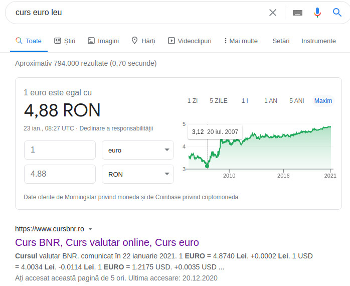Click the https://www.cursbnr.ro URL text

[x=50, y=229]
